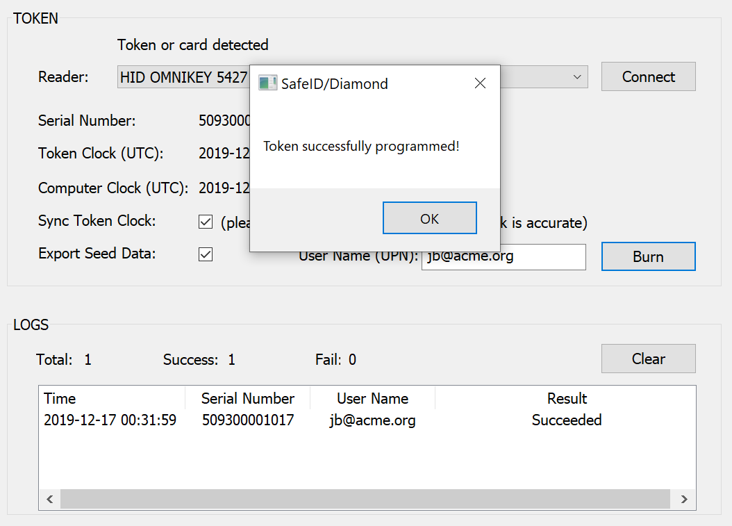Sort logs by the Time column header

click(x=111, y=399)
